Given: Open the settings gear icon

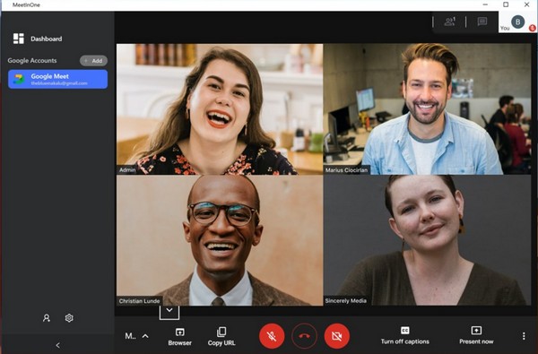Looking at the screenshot, I should (x=69, y=318).
